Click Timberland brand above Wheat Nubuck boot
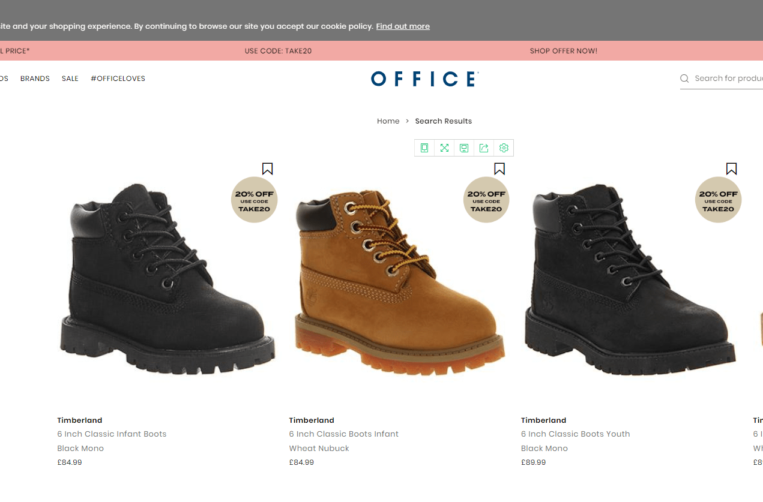 312,420
